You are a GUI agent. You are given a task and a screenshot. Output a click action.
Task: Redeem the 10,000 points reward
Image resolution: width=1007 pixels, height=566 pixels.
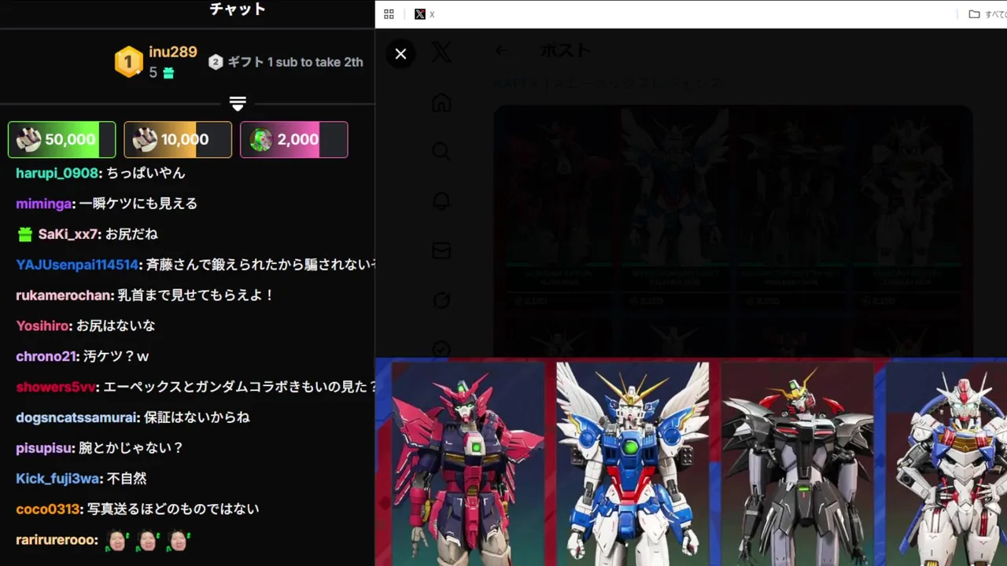(x=178, y=139)
